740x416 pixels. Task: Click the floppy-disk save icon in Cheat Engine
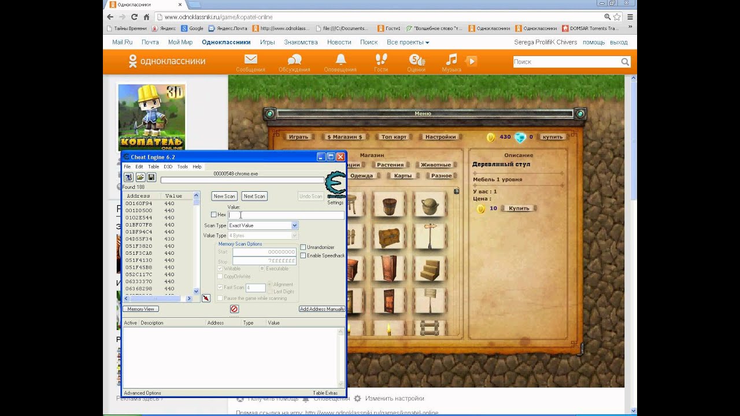(x=151, y=177)
